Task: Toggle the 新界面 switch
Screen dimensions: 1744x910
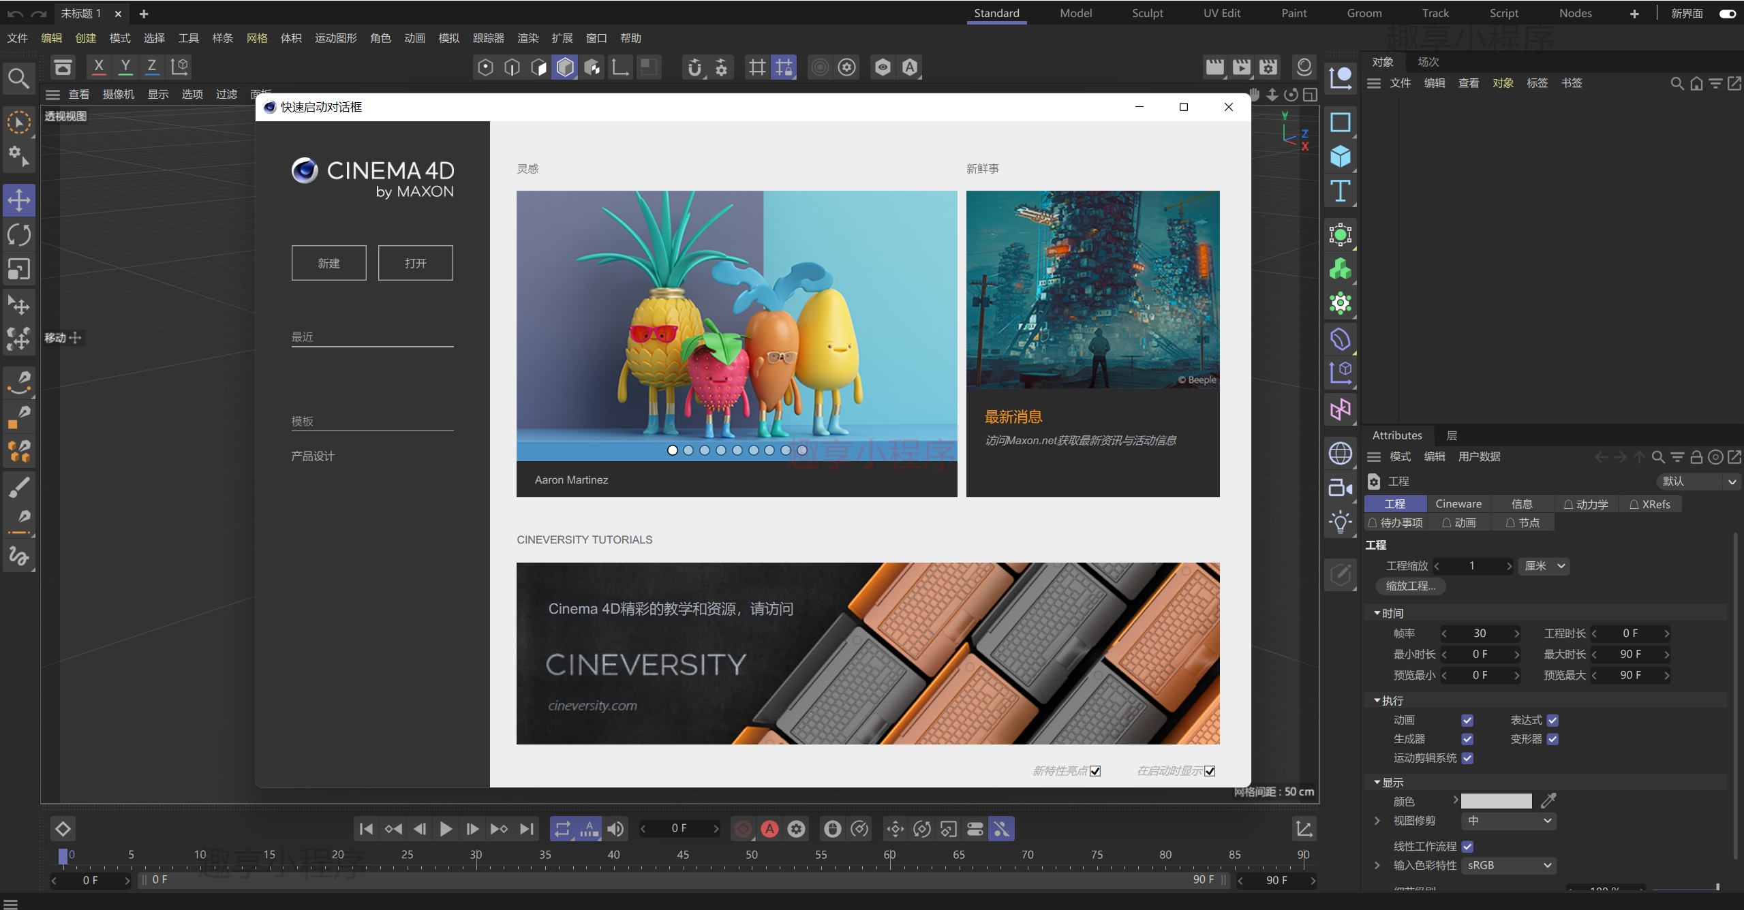Action: pyautogui.click(x=1728, y=14)
